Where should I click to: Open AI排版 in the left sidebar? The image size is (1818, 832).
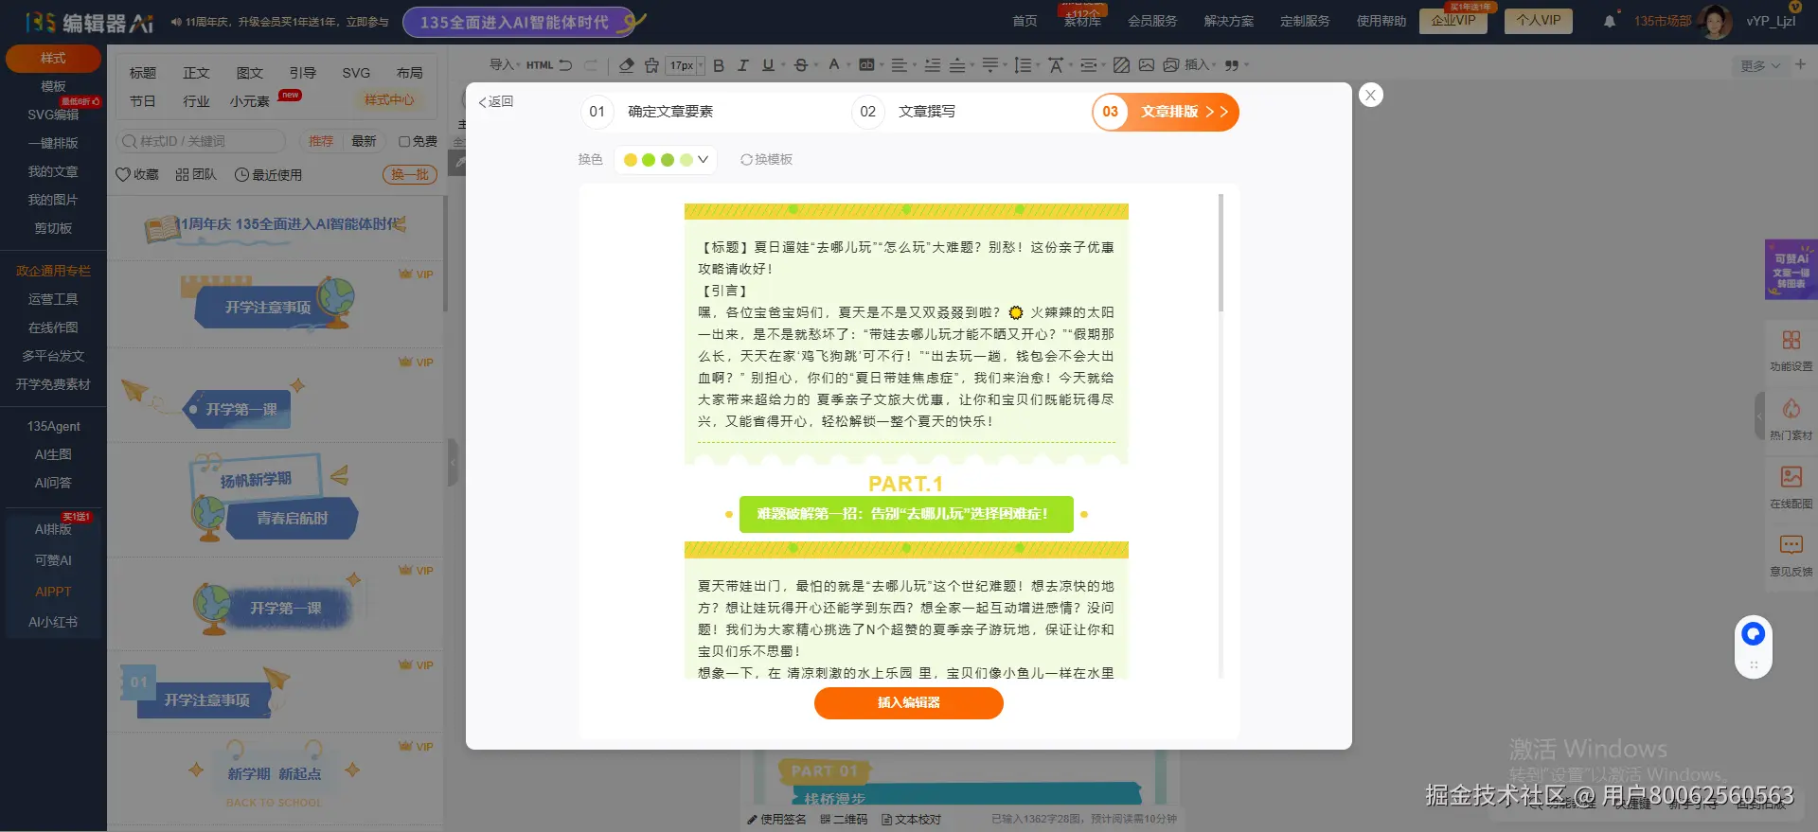tap(53, 530)
